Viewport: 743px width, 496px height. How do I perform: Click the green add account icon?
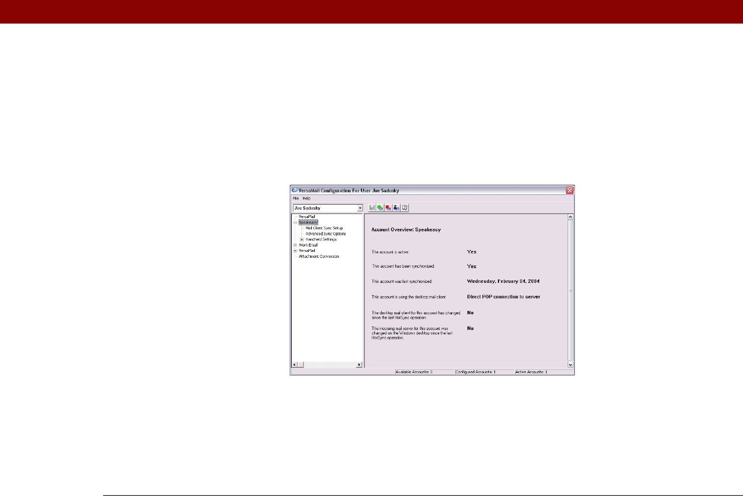click(380, 208)
